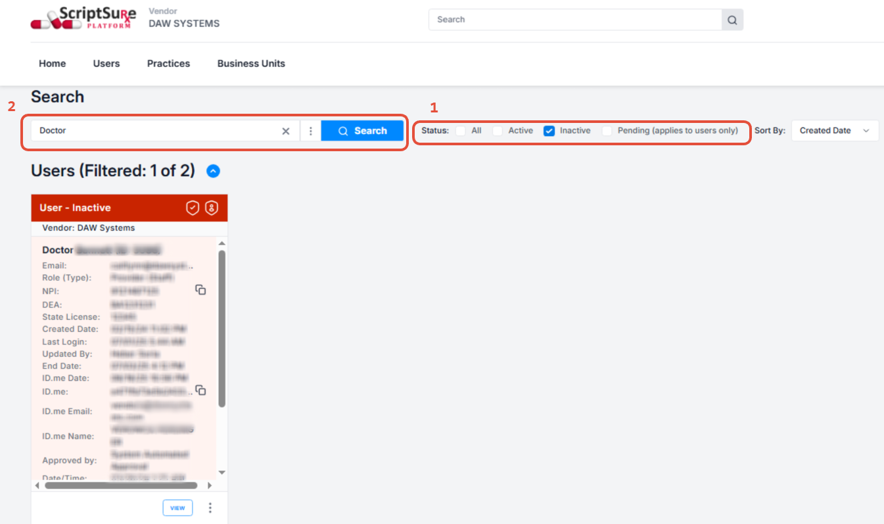The width and height of the screenshot is (884, 524).
Task: Open the Users menu
Action: click(x=106, y=64)
